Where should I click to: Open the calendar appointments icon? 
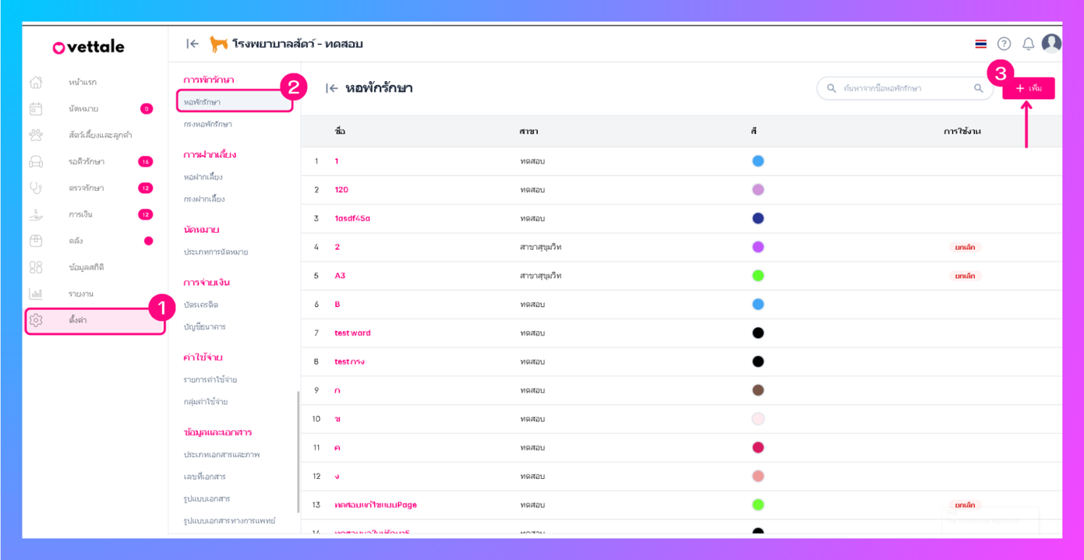pyautogui.click(x=36, y=109)
